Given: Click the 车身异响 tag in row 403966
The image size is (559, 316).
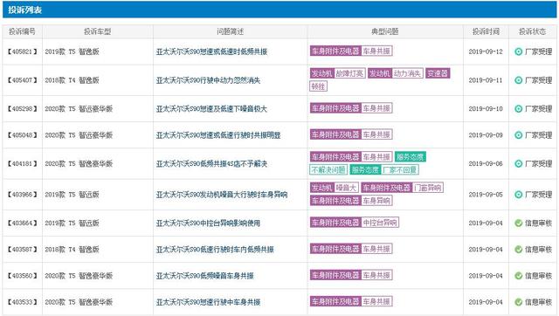Looking at the screenshot, I should [x=376, y=201].
